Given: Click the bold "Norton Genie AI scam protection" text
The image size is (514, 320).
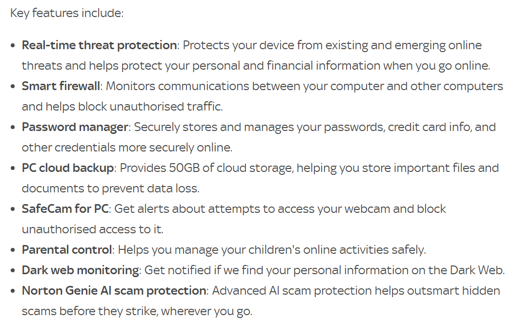Looking at the screenshot, I should (x=114, y=291).
